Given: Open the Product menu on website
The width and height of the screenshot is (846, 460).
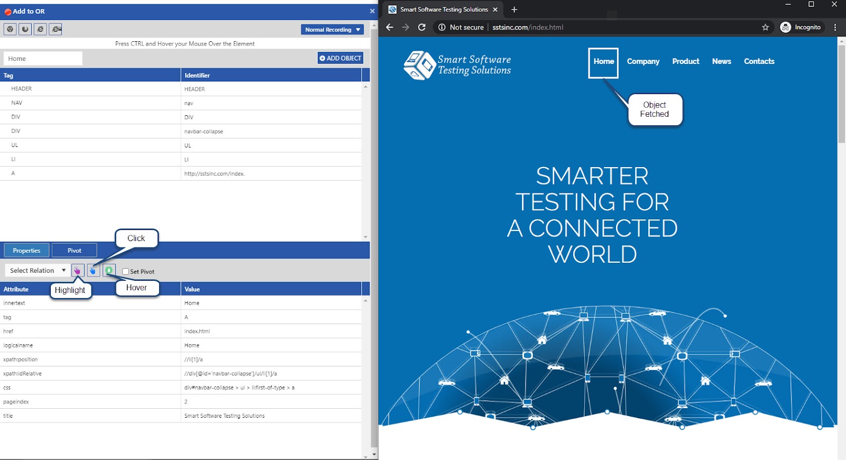Looking at the screenshot, I should tap(686, 61).
